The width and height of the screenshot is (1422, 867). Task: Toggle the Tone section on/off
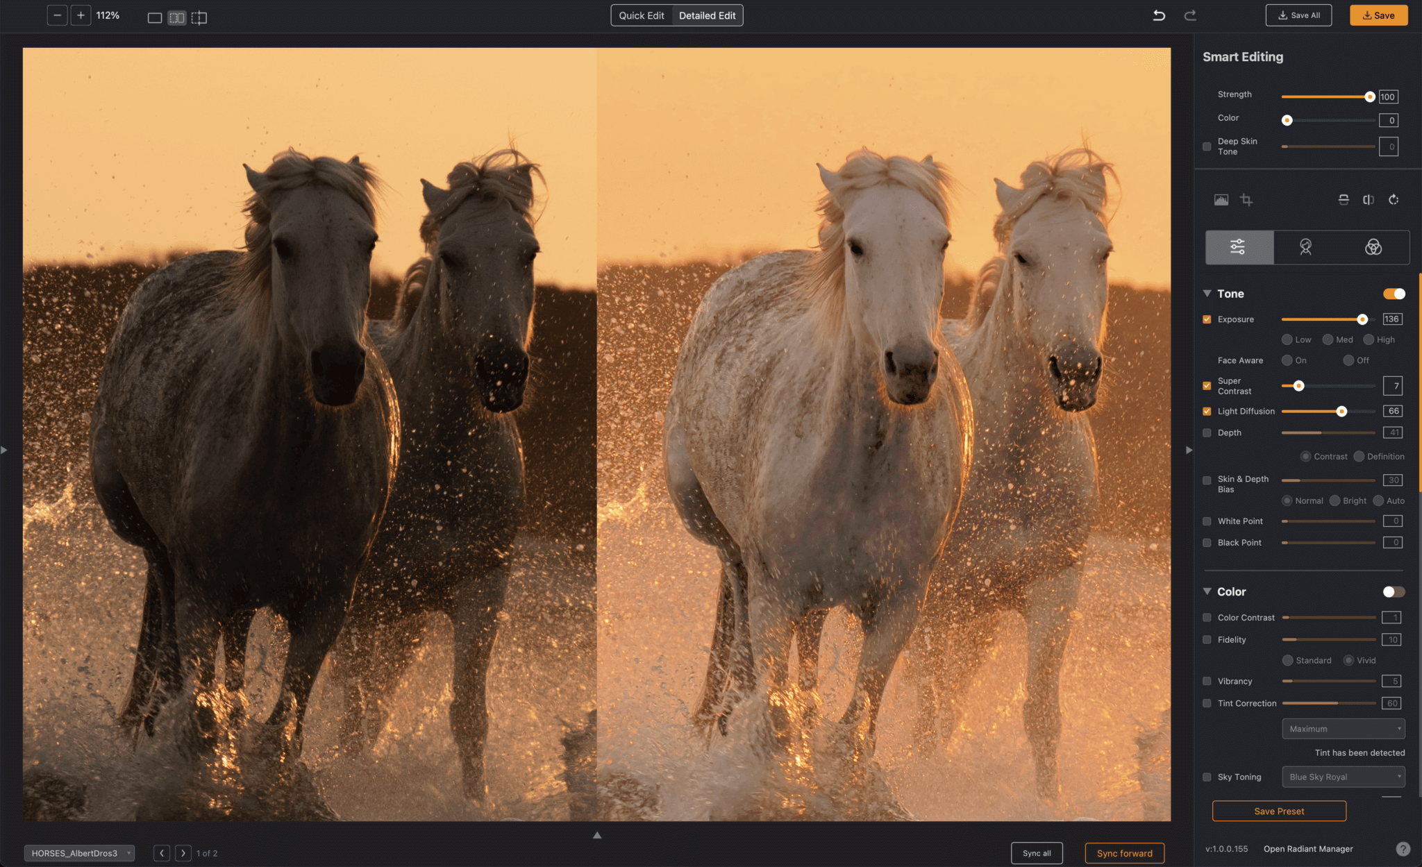point(1395,294)
